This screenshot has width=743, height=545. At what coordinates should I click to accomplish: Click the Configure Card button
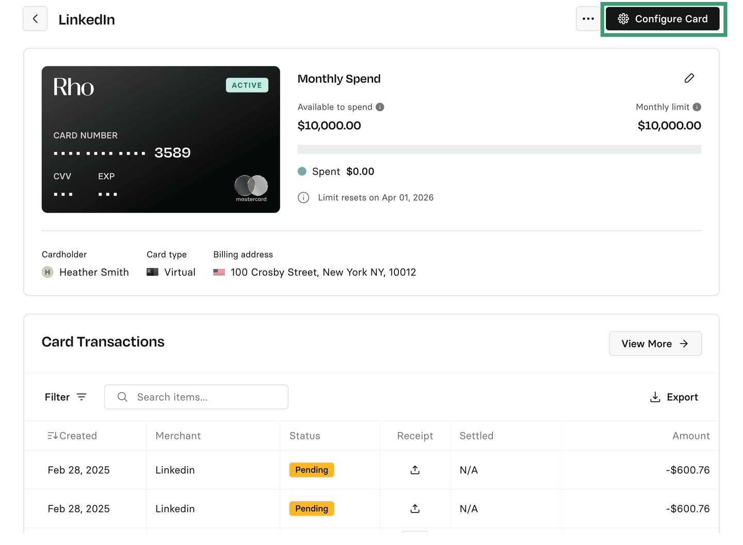tap(663, 19)
